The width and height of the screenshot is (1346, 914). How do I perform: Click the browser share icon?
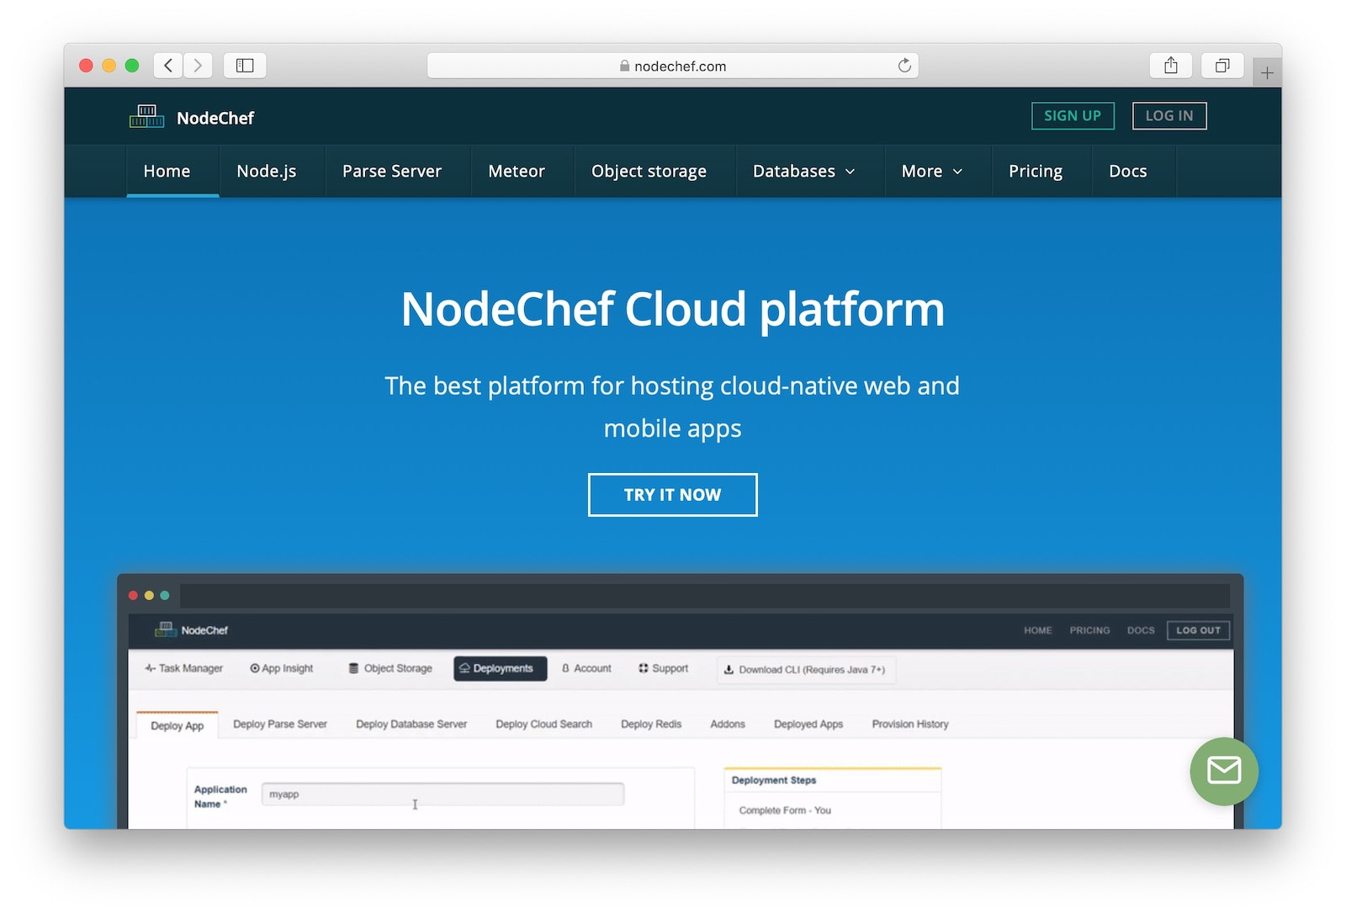1170,65
